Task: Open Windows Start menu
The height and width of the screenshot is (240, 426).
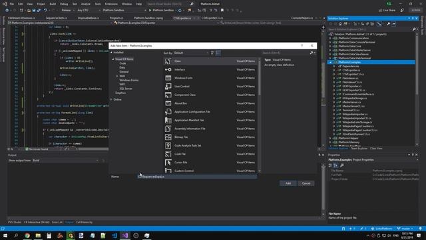Action: (x=5, y=235)
